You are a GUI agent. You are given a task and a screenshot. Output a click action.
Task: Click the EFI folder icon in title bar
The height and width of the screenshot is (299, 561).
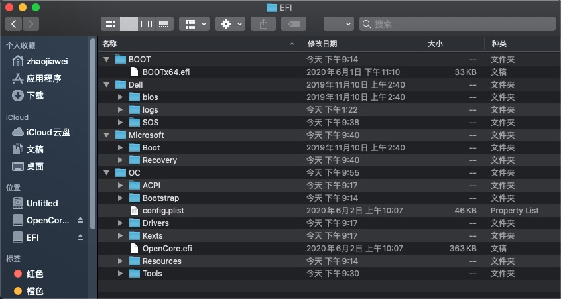coord(272,7)
